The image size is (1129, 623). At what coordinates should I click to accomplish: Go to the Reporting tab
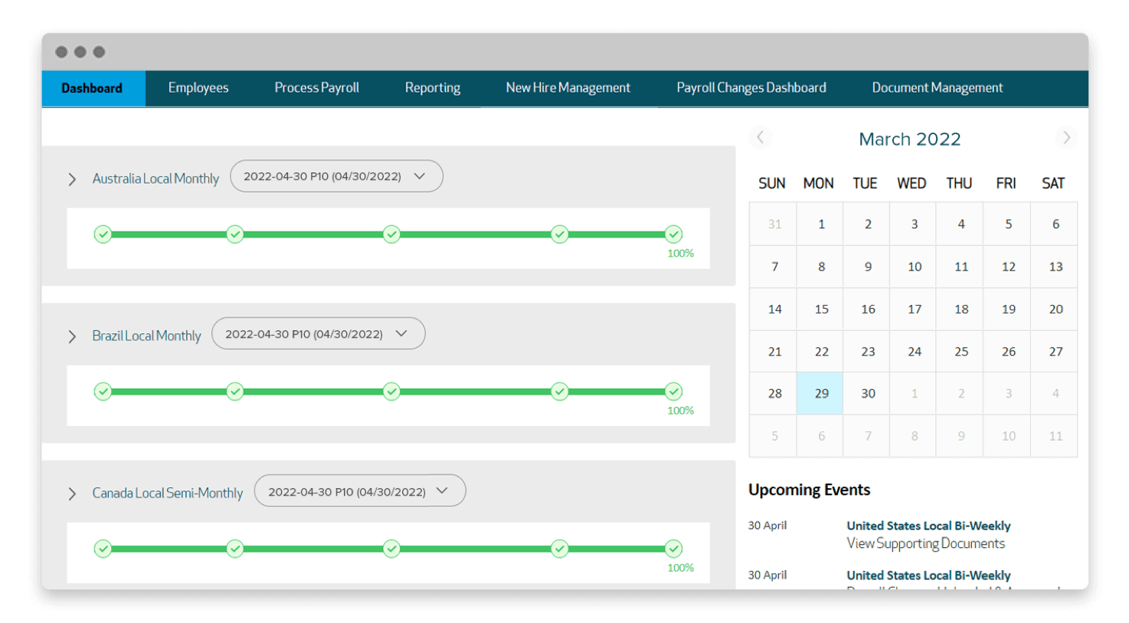(x=433, y=88)
